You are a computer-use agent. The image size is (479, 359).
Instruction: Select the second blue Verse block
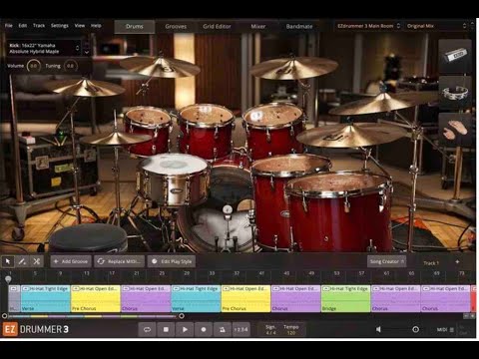click(196, 298)
